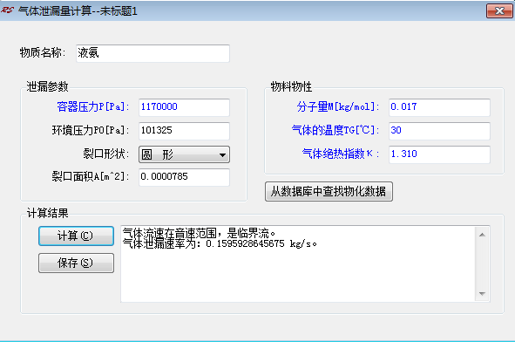Open the 裂口形状 dropdown
This screenshot has width=515, height=342.
(184, 154)
